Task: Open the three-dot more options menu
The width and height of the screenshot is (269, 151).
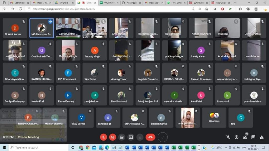Action: [140, 137]
